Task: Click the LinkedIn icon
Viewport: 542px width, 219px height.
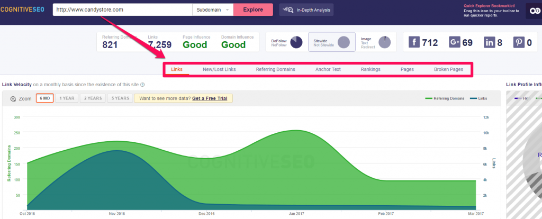Action: coord(490,42)
